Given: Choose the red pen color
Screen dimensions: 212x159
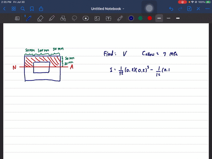Looking at the screenshot, I should click(150, 18).
